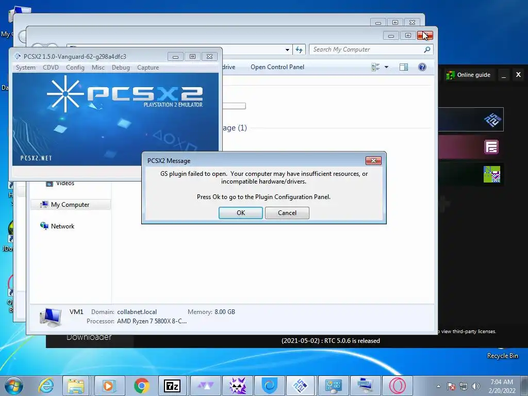Click the purple triangles taskbar icon
Screen dimensions: 528x396
pyautogui.click(x=205, y=386)
